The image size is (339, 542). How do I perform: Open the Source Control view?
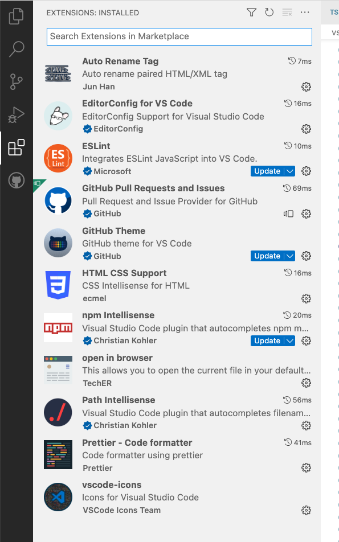[16, 81]
